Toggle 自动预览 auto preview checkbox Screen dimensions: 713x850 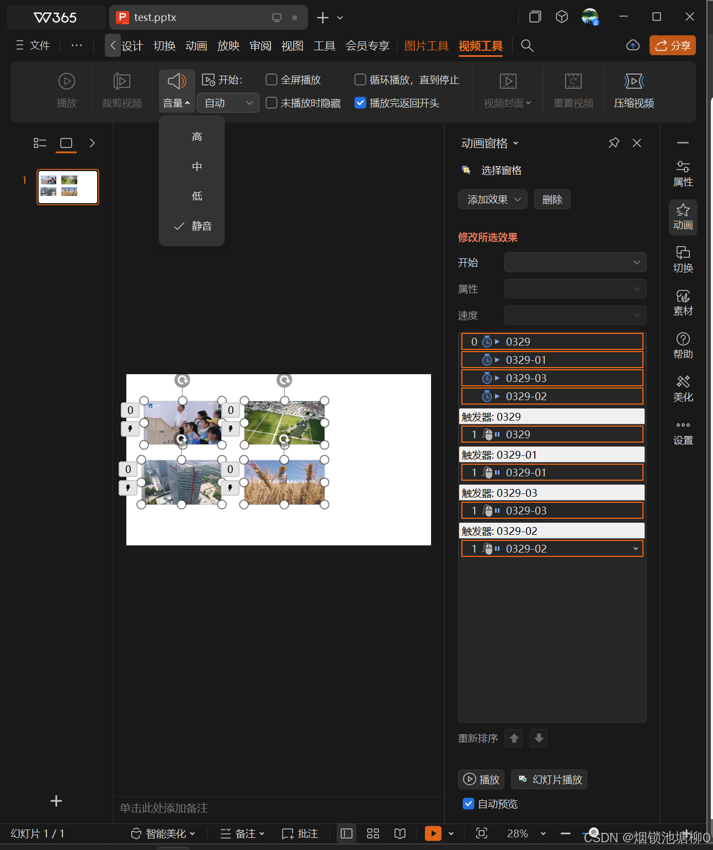469,804
